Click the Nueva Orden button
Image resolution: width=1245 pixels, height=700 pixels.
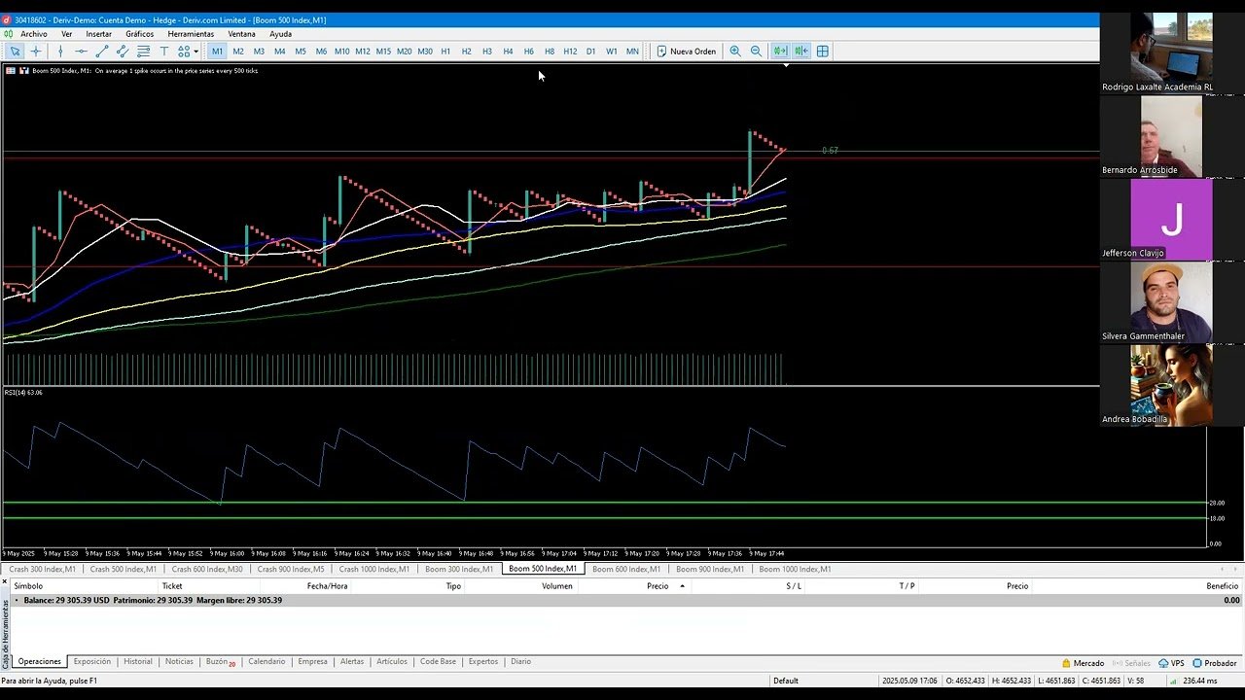coord(687,51)
